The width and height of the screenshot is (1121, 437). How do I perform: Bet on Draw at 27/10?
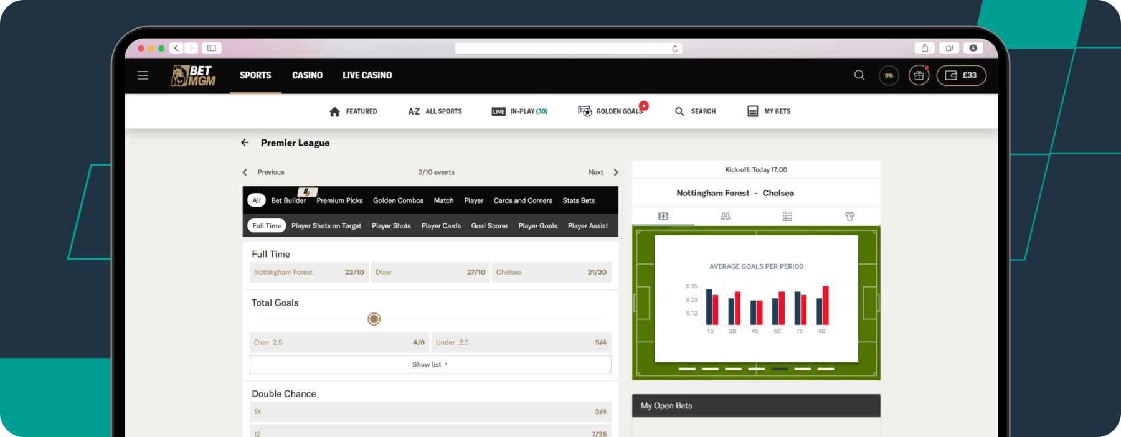[430, 272]
